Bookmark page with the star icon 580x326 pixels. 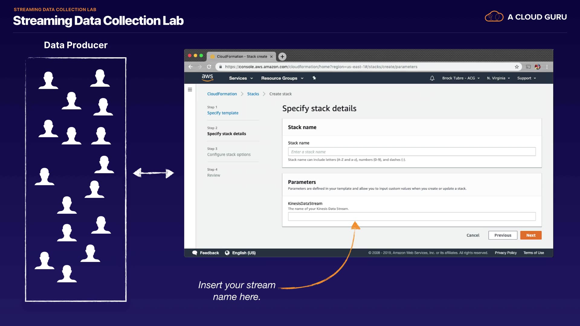(517, 67)
